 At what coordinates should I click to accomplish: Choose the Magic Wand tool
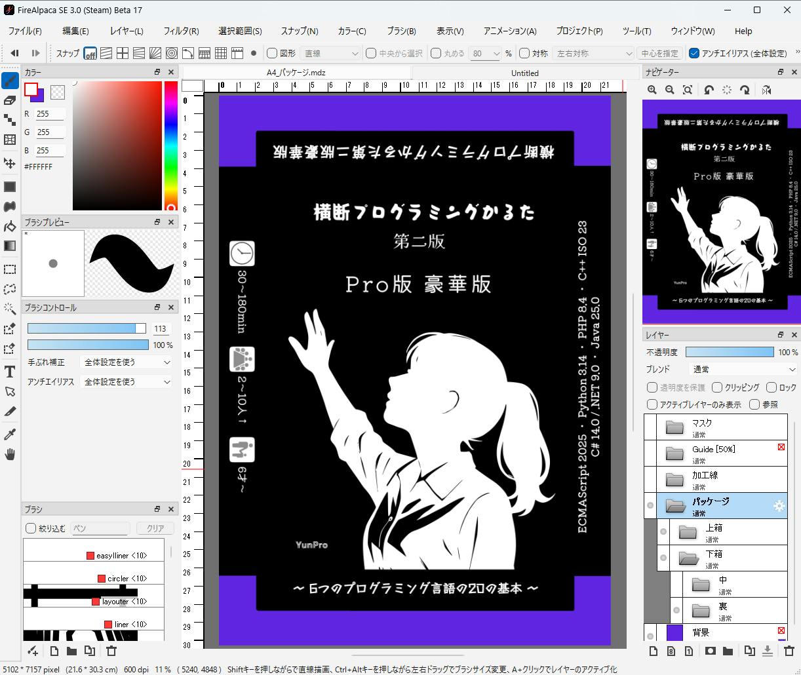point(10,309)
